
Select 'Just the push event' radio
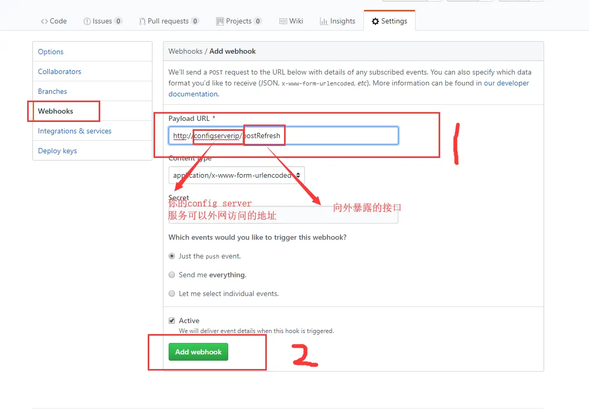pyautogui.click(x=172, y=256)
